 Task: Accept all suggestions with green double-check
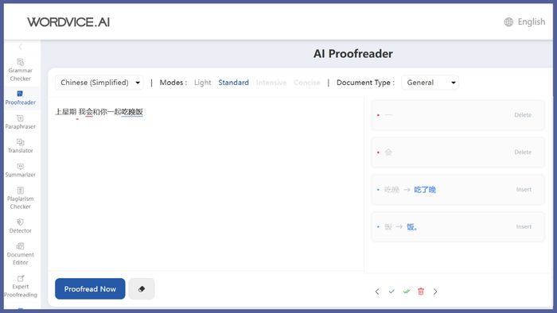click(x=407, y=292)
